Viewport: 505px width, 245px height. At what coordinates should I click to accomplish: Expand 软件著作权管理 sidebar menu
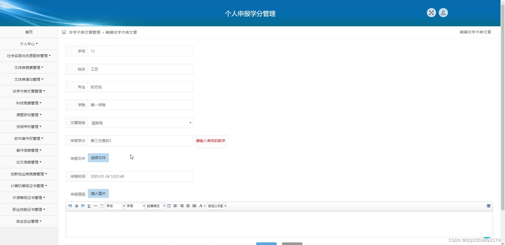tap(29, 139)
